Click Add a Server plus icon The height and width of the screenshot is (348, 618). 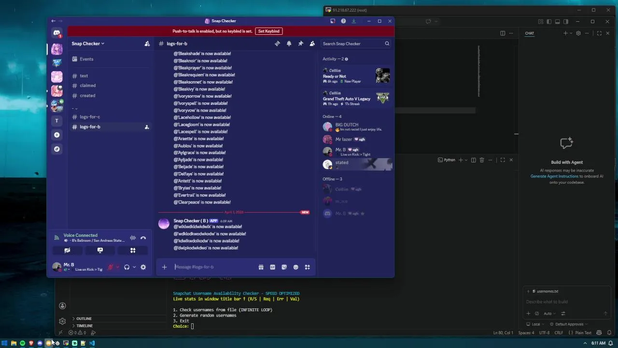click(x=57, y=135)
